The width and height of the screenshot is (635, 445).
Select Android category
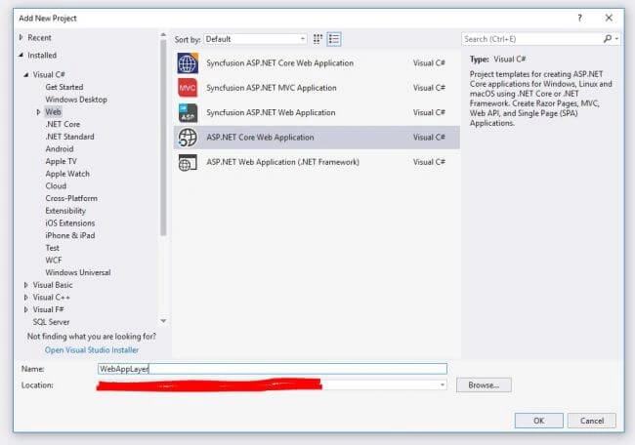pyautogui.click(x=60, y=149)
